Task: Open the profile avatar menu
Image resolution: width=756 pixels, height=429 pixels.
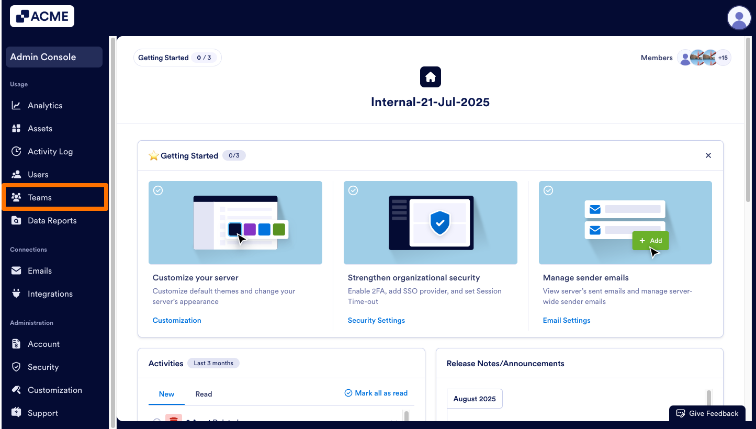Action: 739,17
